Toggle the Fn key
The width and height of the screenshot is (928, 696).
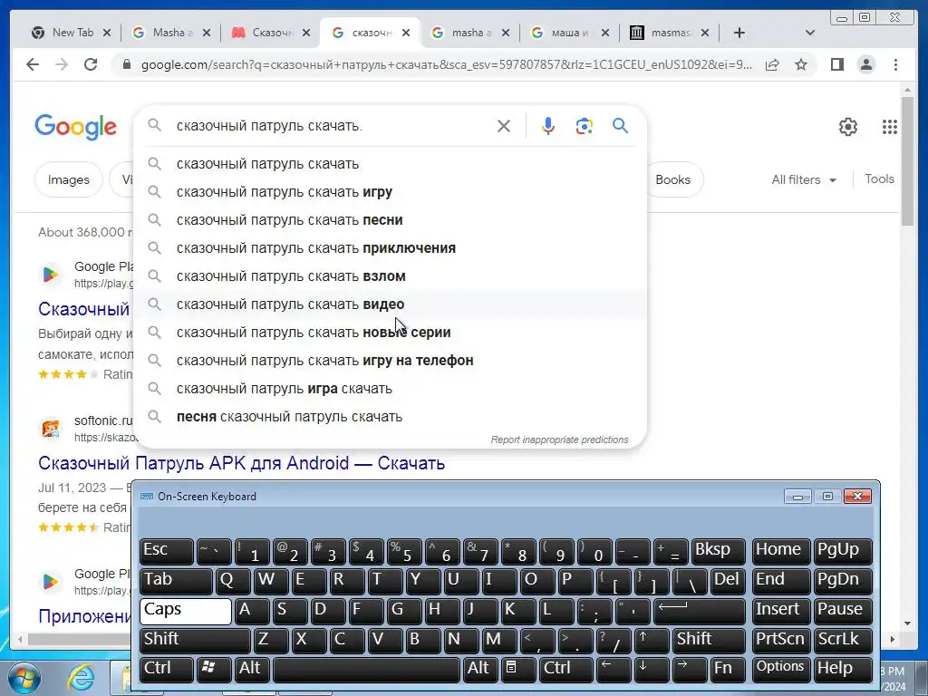pos(727,668)
